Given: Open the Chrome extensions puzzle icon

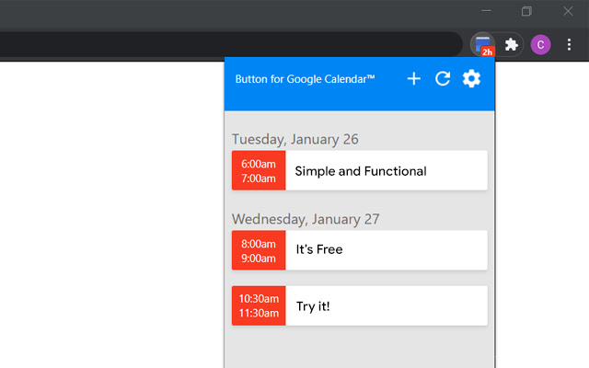Looking at the screenshot, I should [512, 44].
